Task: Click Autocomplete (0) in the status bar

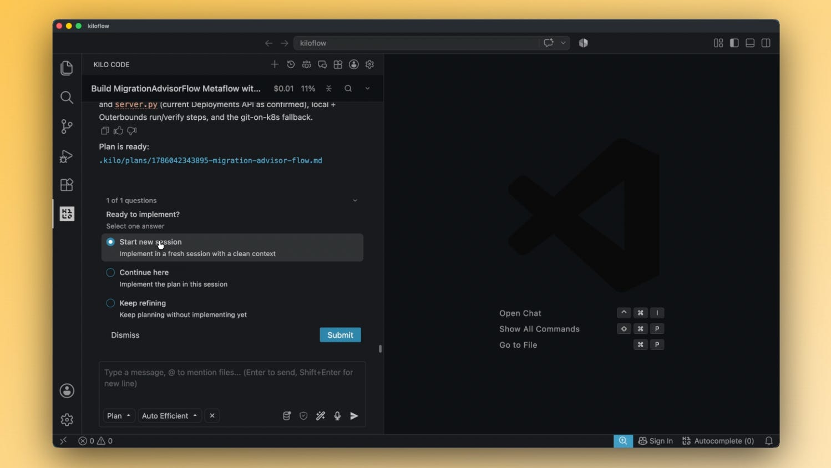Action: click(718, 441)
